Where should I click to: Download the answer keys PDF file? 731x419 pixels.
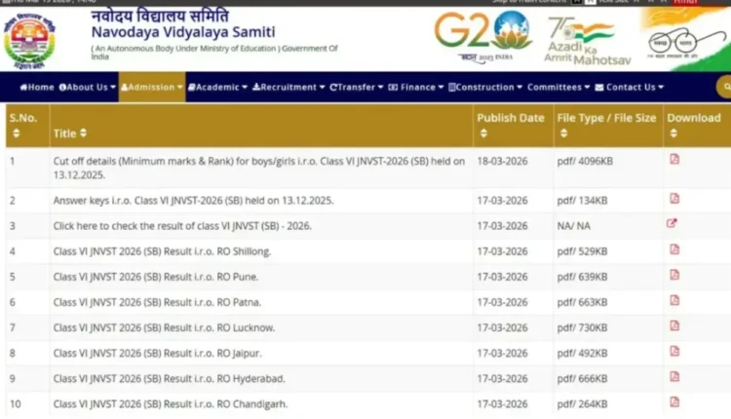[674, 199]
